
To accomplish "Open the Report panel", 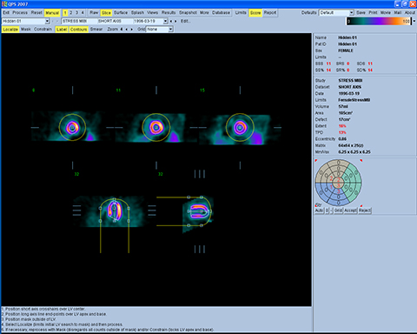I will [x=270, y=13].
